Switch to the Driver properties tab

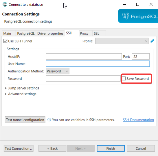click(50, 34)
